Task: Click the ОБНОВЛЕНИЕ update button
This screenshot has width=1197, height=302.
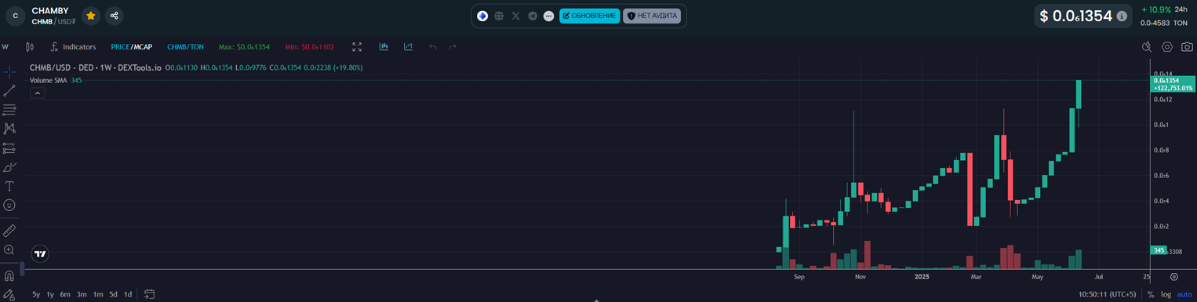Action: click(590, 16)
